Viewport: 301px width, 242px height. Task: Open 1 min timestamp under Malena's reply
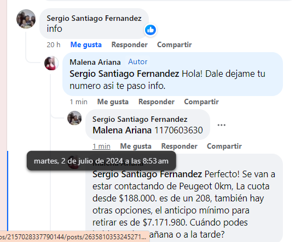point(78,102)
